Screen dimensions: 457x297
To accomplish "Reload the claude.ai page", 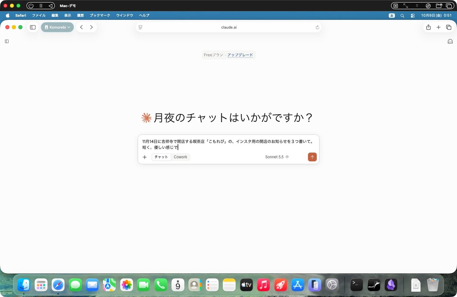I will point(317,27).
